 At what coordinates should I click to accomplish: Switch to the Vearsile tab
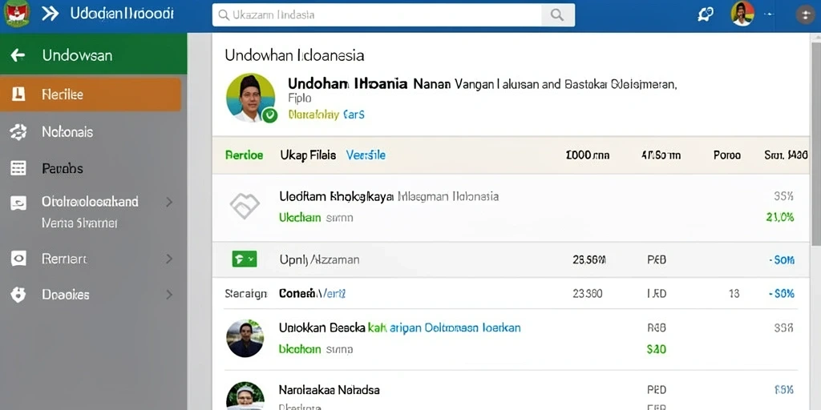tap(366, 155)
